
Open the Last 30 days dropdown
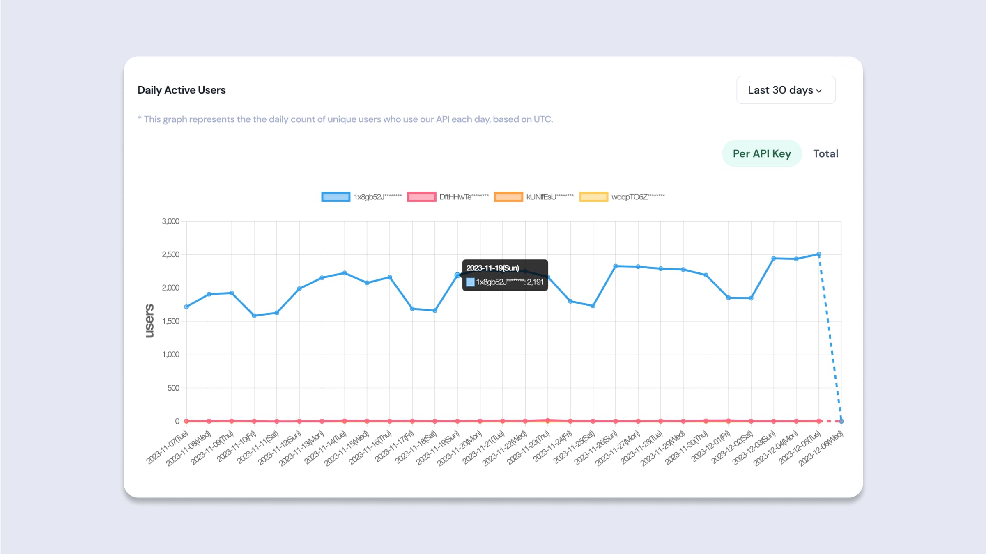[786, 90]
